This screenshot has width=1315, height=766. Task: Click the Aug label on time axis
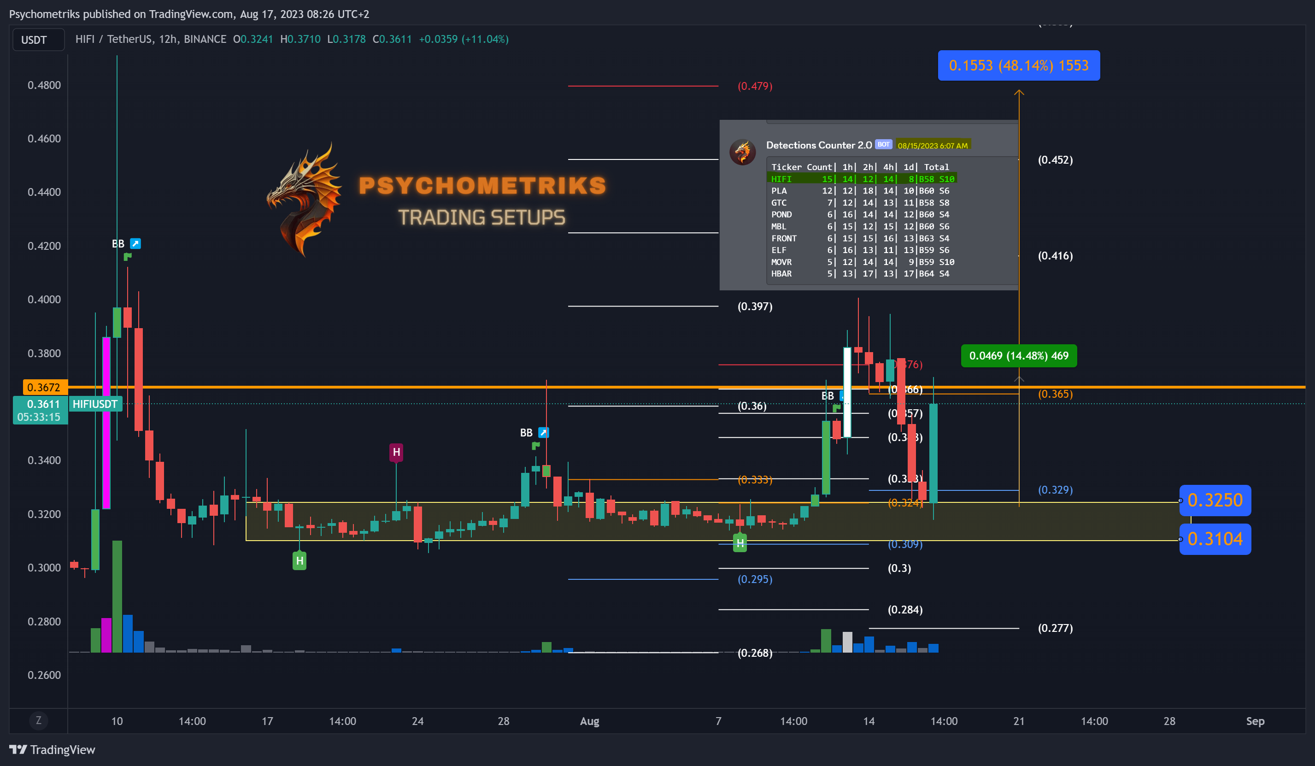pos(590,721)
